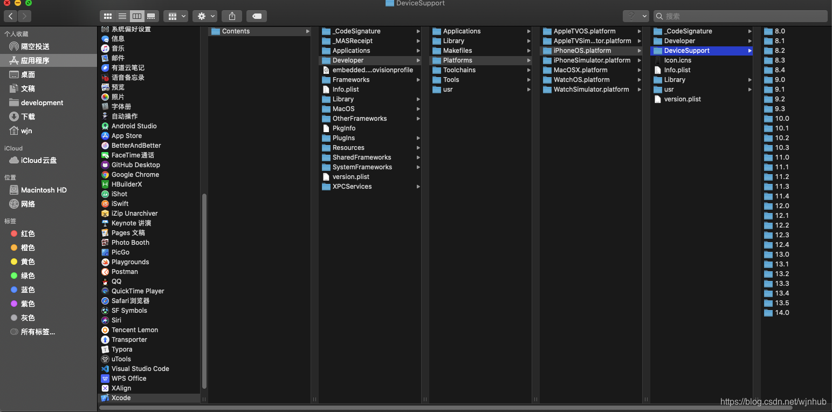The image size is (832, 412).
Task: Select the HBuilderX app icon
Action: click(x=105, y=184)
